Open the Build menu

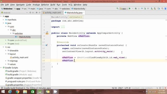pyautogui.click(x=53, y=5)
